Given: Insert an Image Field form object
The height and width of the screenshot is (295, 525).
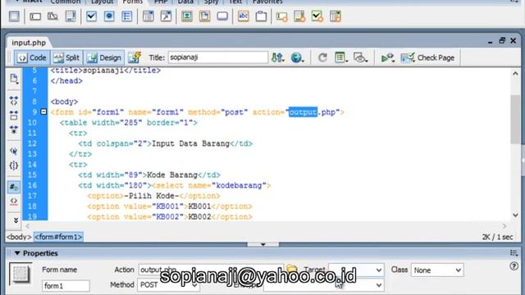Looking at the screenshot, I should pos(187,16).
